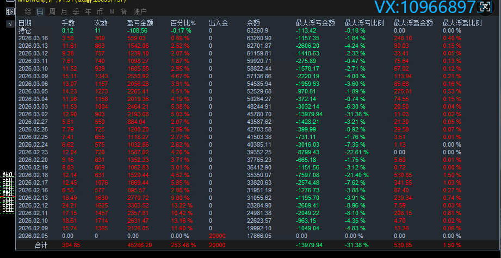Toggle the √ checkmark button
The width and height of the screenshot is (501, 258).
pos(10,23)
